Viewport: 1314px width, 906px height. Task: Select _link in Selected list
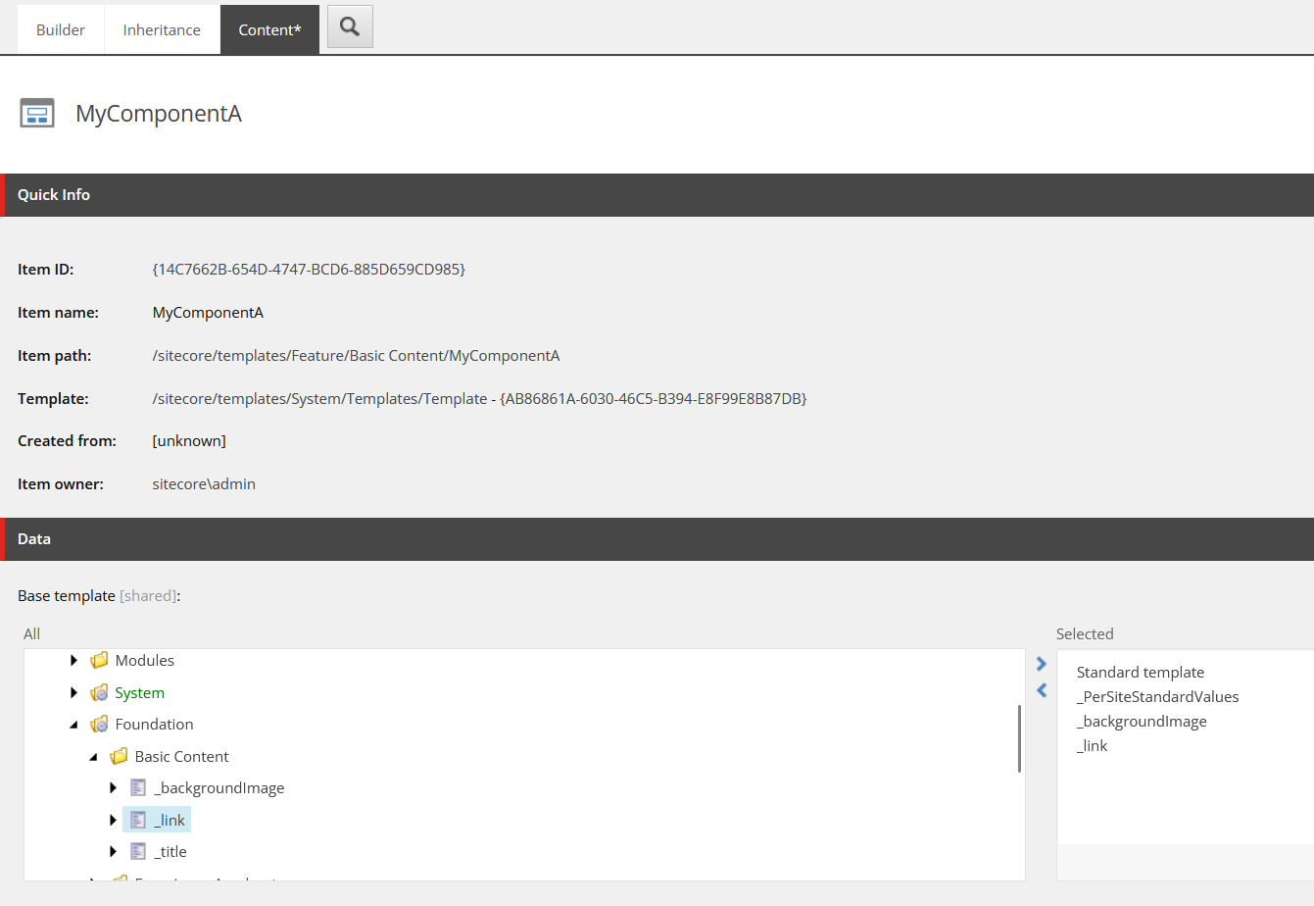[x=1093, y=746]
